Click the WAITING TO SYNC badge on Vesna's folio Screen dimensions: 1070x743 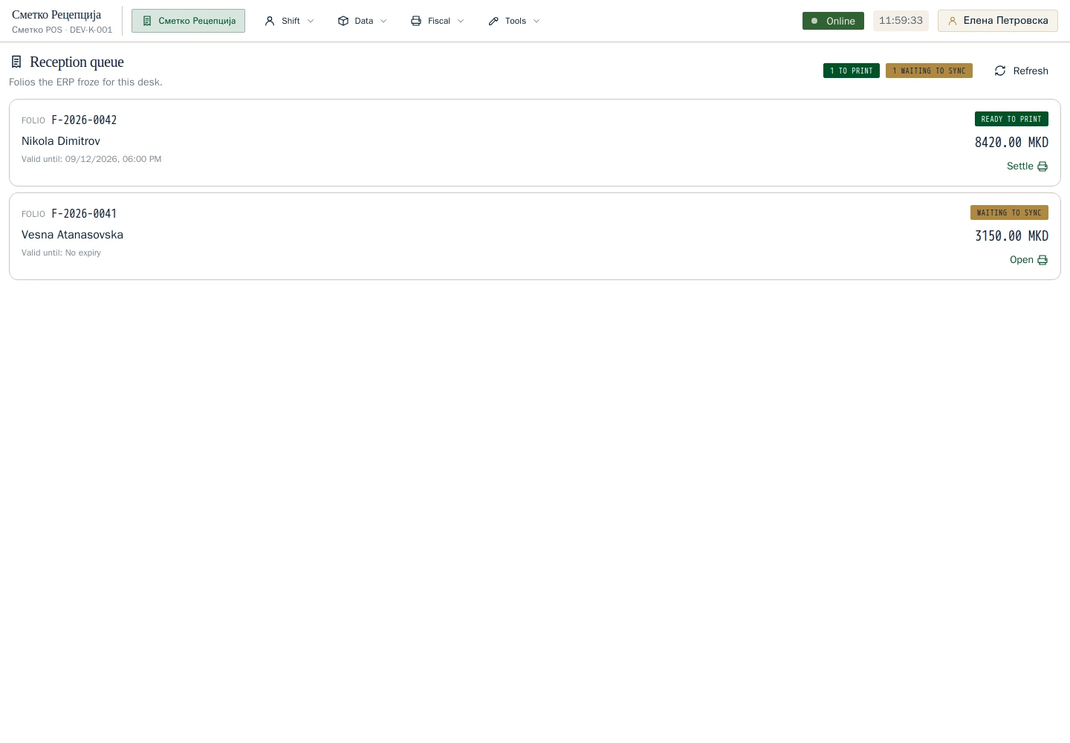[1009, 212]
